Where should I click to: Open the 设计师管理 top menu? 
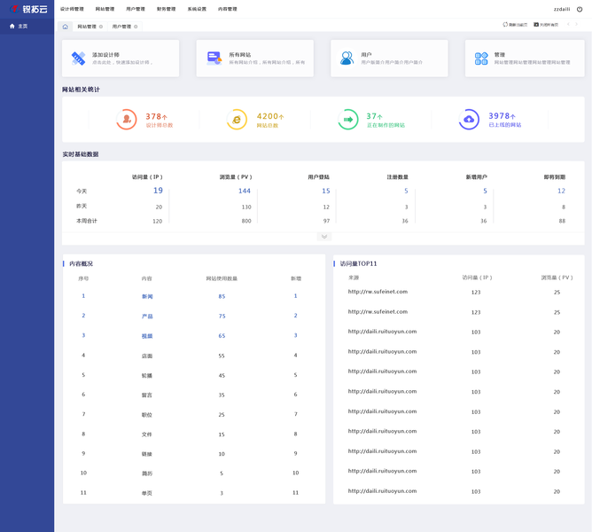72,9
